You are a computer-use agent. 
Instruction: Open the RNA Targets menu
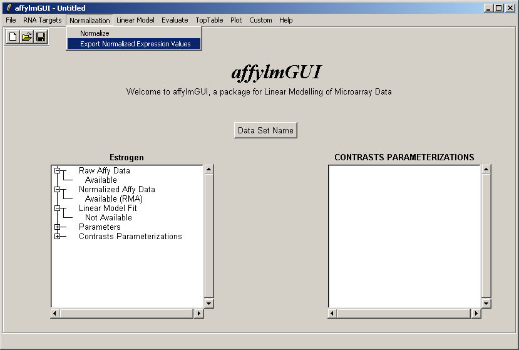click(x=43, y=20)
